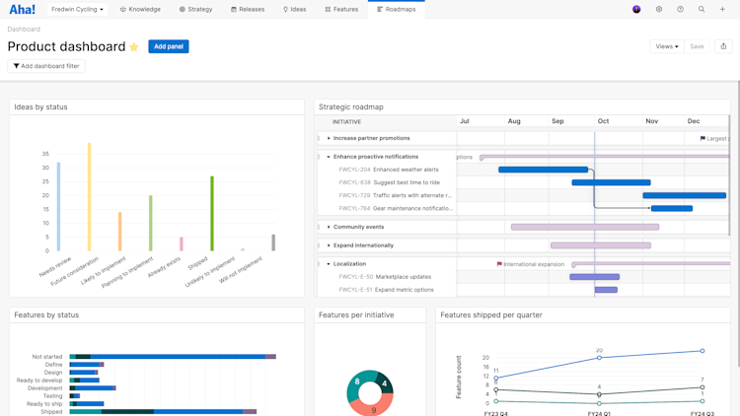Click the Features shipped per quarter title

coord(490,315)
